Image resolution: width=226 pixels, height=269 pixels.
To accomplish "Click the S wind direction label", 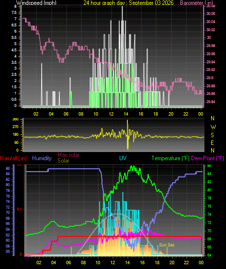I will click(212, 135).
